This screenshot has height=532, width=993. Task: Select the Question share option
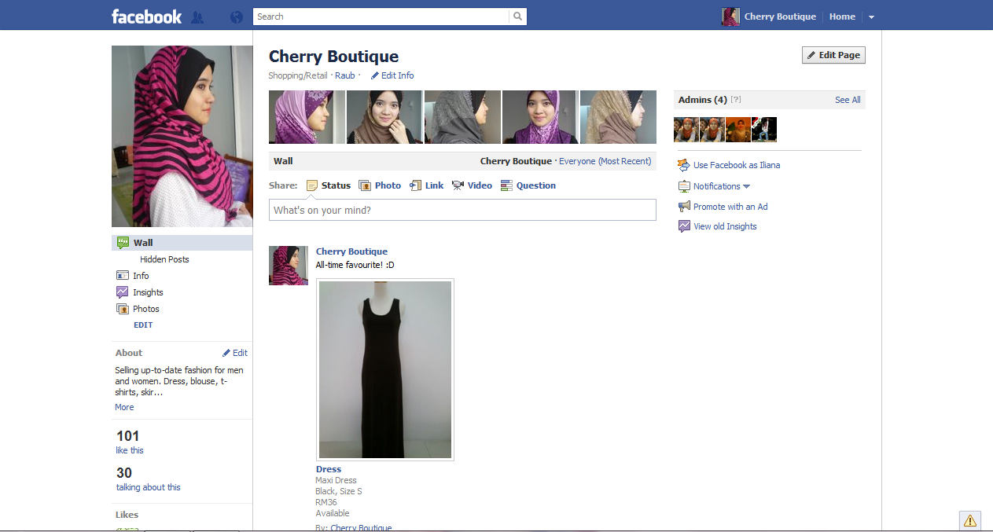point(528,185)
